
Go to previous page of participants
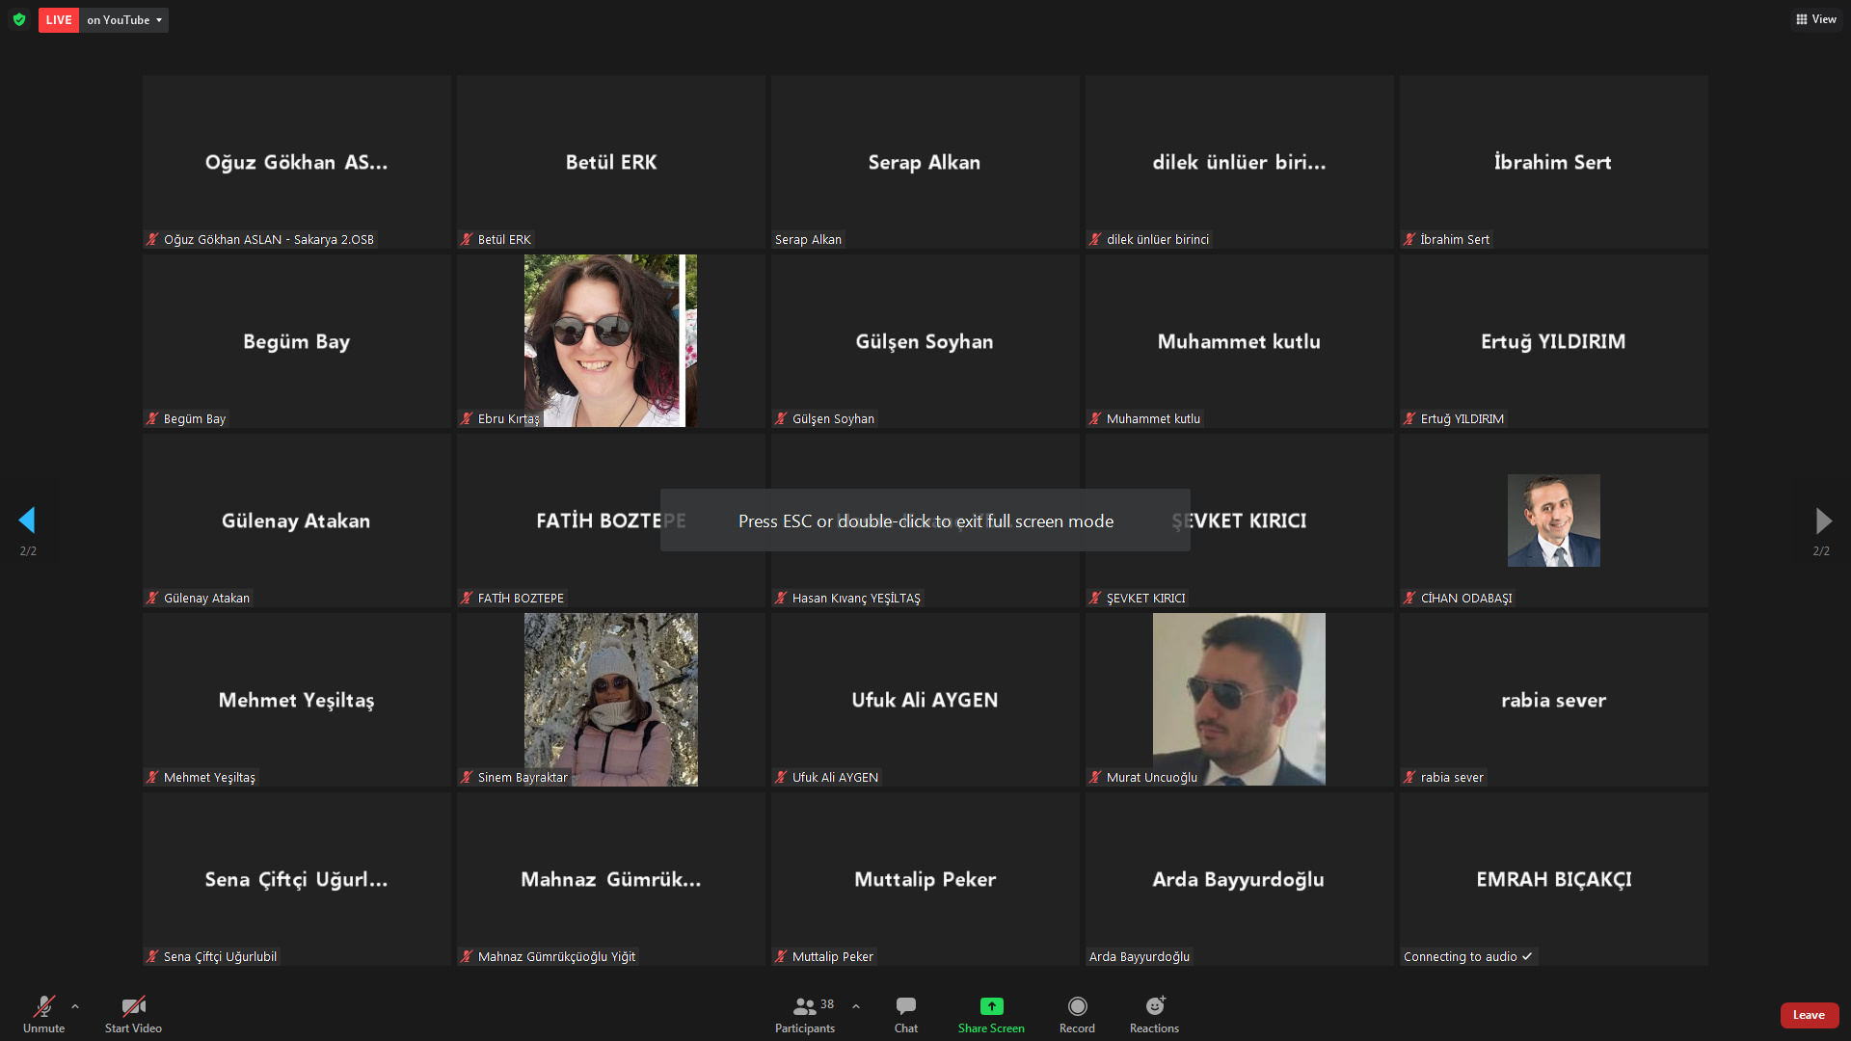coord(27,520)
